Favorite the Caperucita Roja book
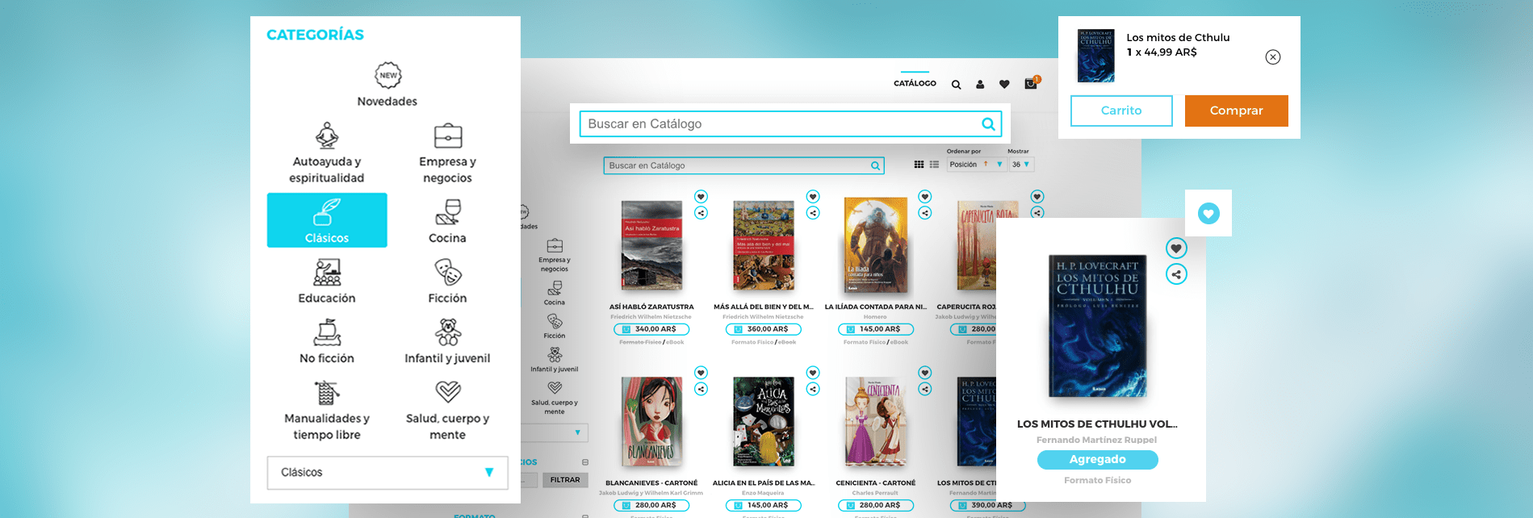The width and height of the screenshot is (1533, 518). tap(1037, 197)
